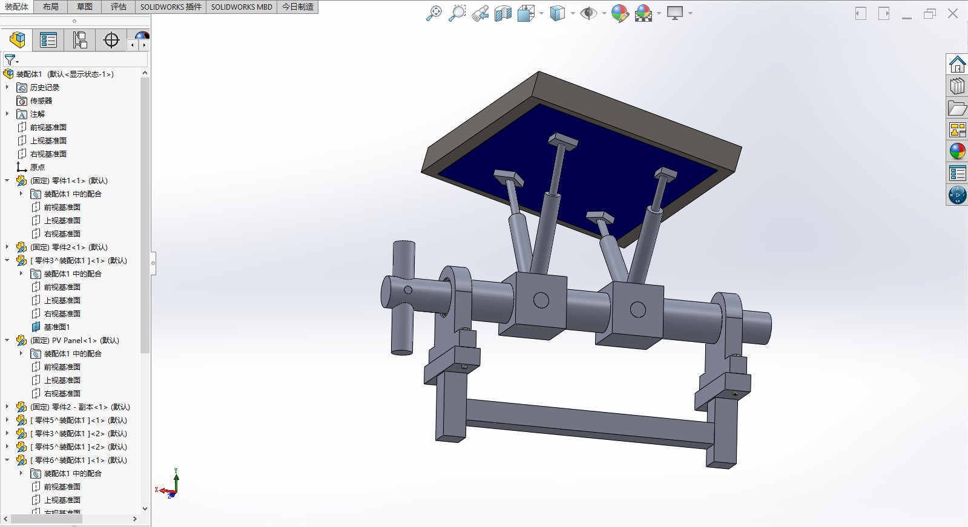Switch to the 评估 tab

[119, 7]
